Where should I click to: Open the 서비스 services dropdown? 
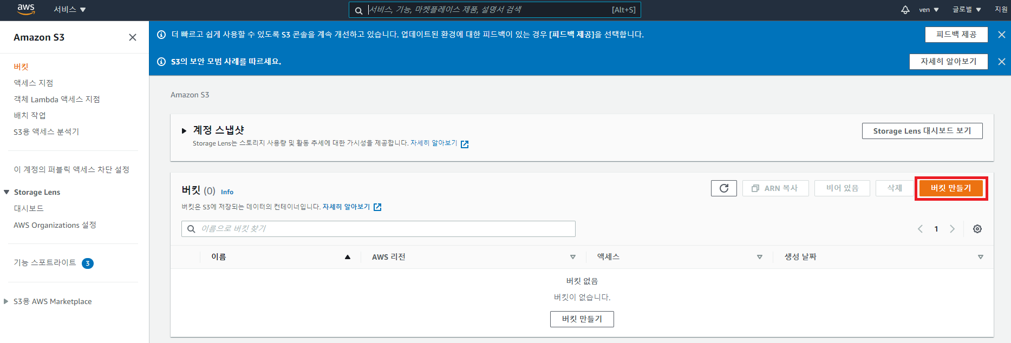70,9
